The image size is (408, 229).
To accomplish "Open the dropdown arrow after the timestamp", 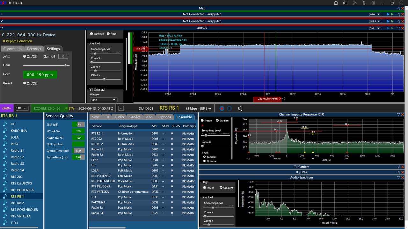I will click(121, 108).
